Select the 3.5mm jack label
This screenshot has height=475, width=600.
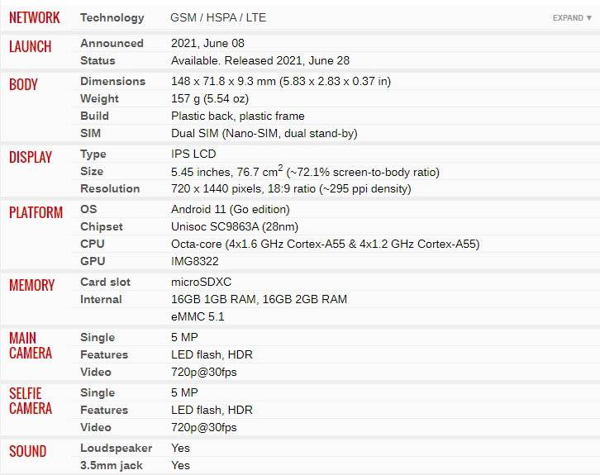(x=112, y=465)
